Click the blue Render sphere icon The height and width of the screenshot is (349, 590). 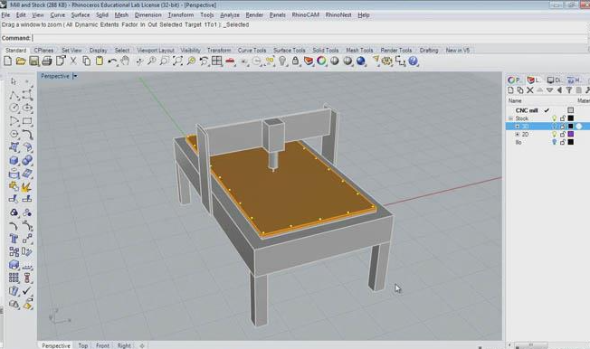(360, 61)
